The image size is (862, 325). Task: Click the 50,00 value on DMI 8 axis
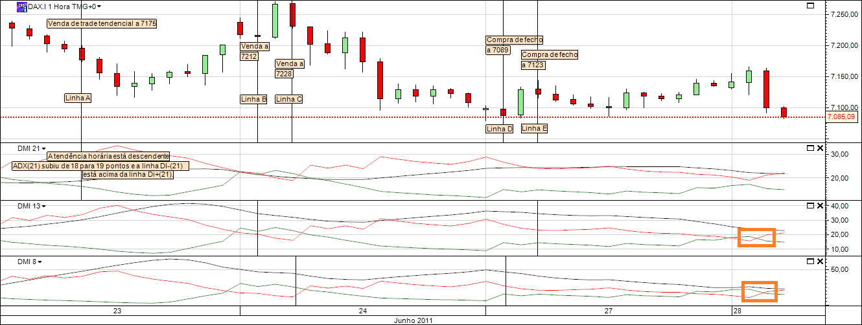coord(840,269)
